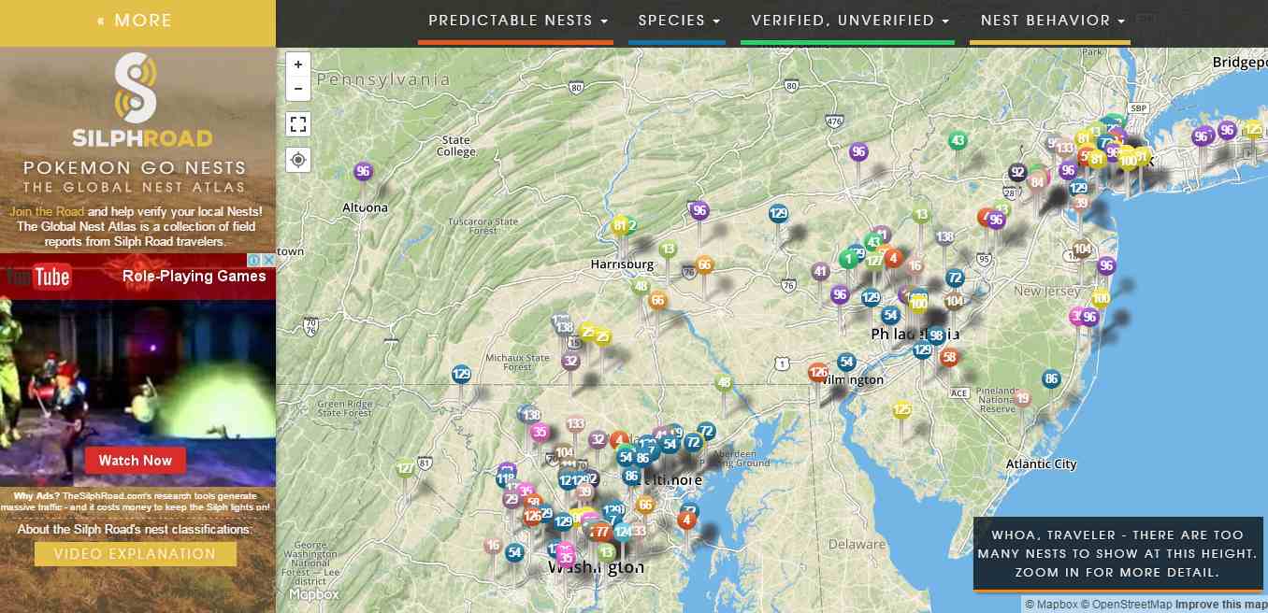The image size is (1268, 613).
Task: Select blue 54 marker above Wilmington
Action: (846, 362)
